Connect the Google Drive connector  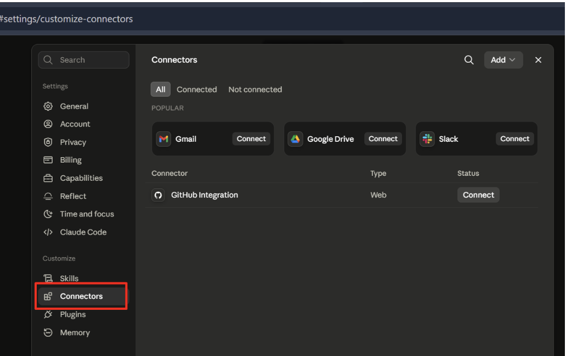[383, 139]
